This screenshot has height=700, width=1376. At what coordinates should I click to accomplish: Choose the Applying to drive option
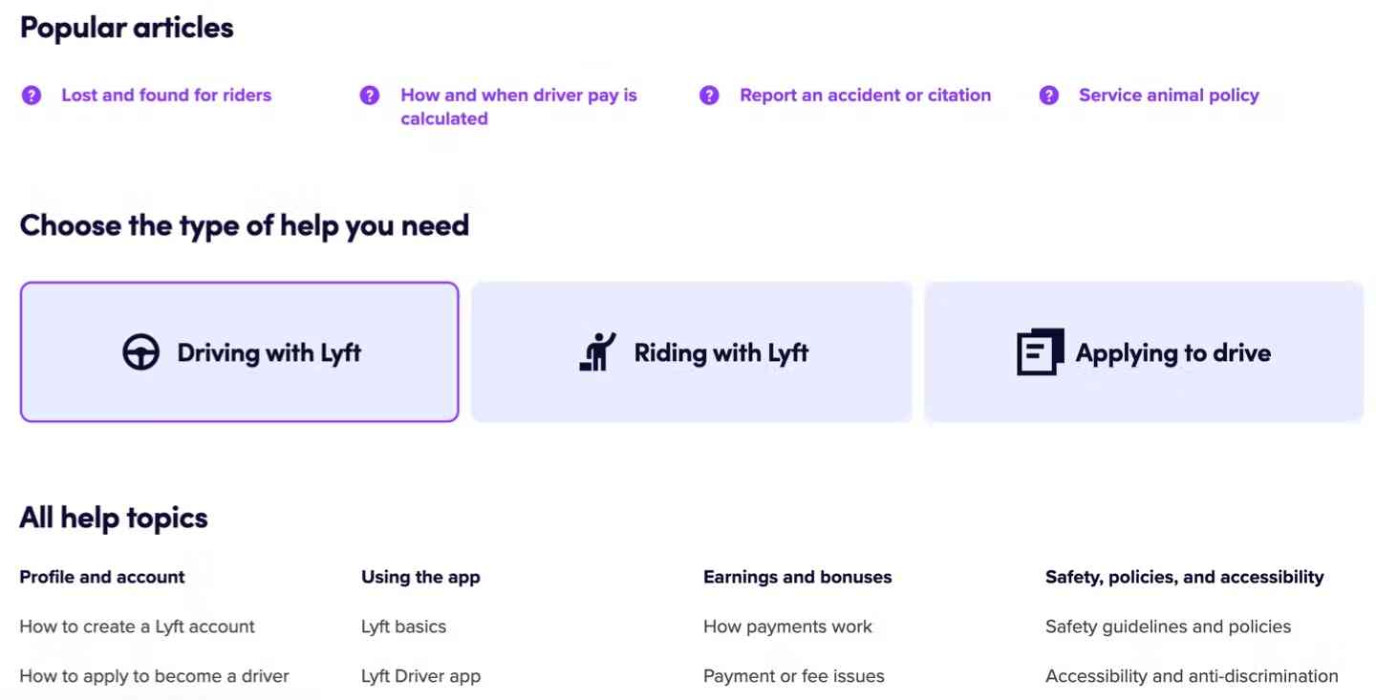pyautogui.click(x=1144, y=351)
